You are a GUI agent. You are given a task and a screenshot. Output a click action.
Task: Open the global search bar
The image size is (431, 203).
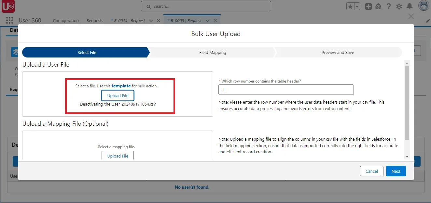[x=206, y=6]
